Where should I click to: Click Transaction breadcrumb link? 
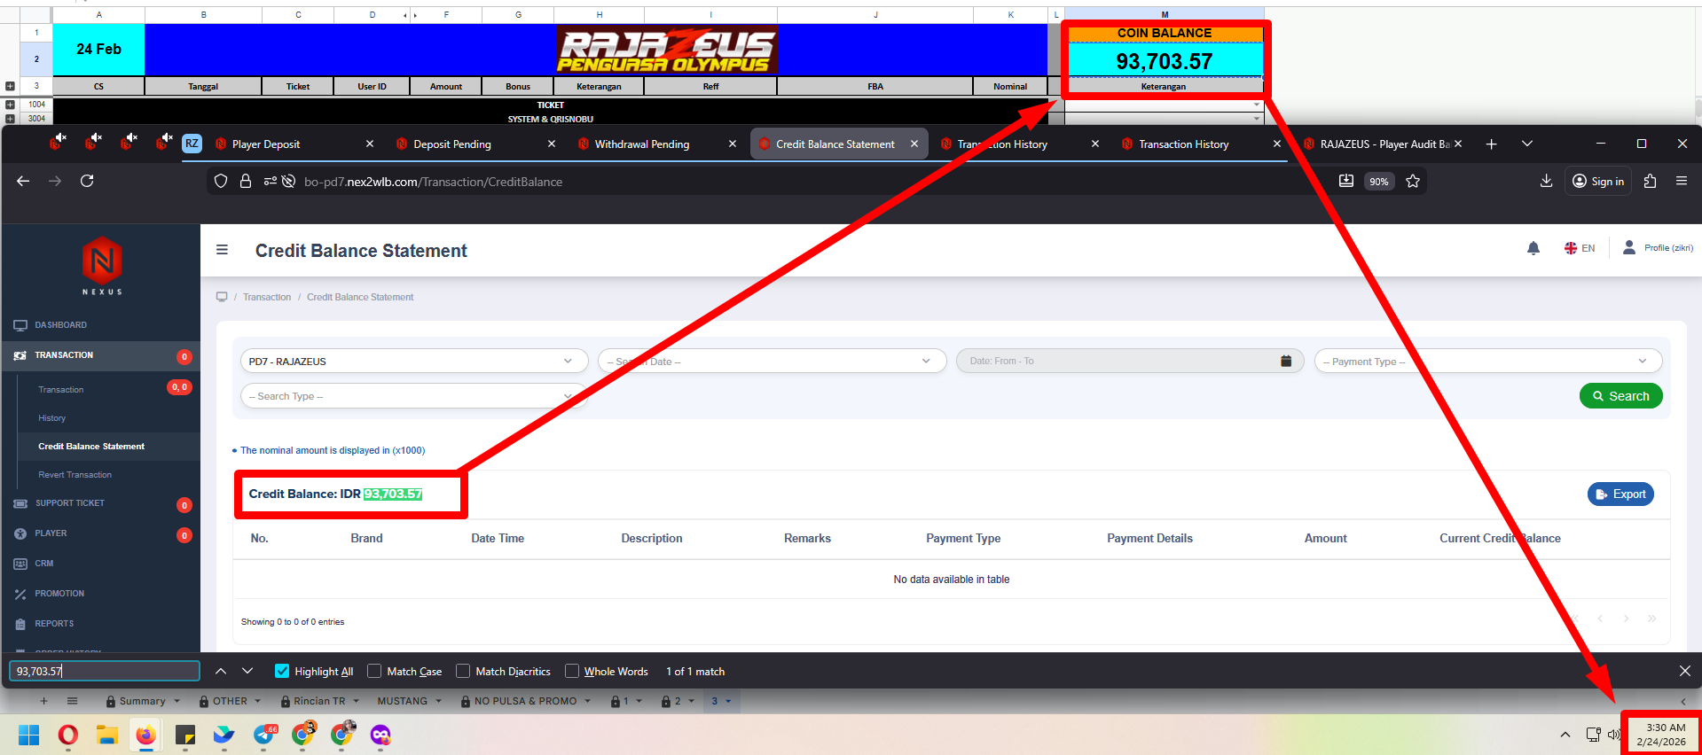coord(267,297)
